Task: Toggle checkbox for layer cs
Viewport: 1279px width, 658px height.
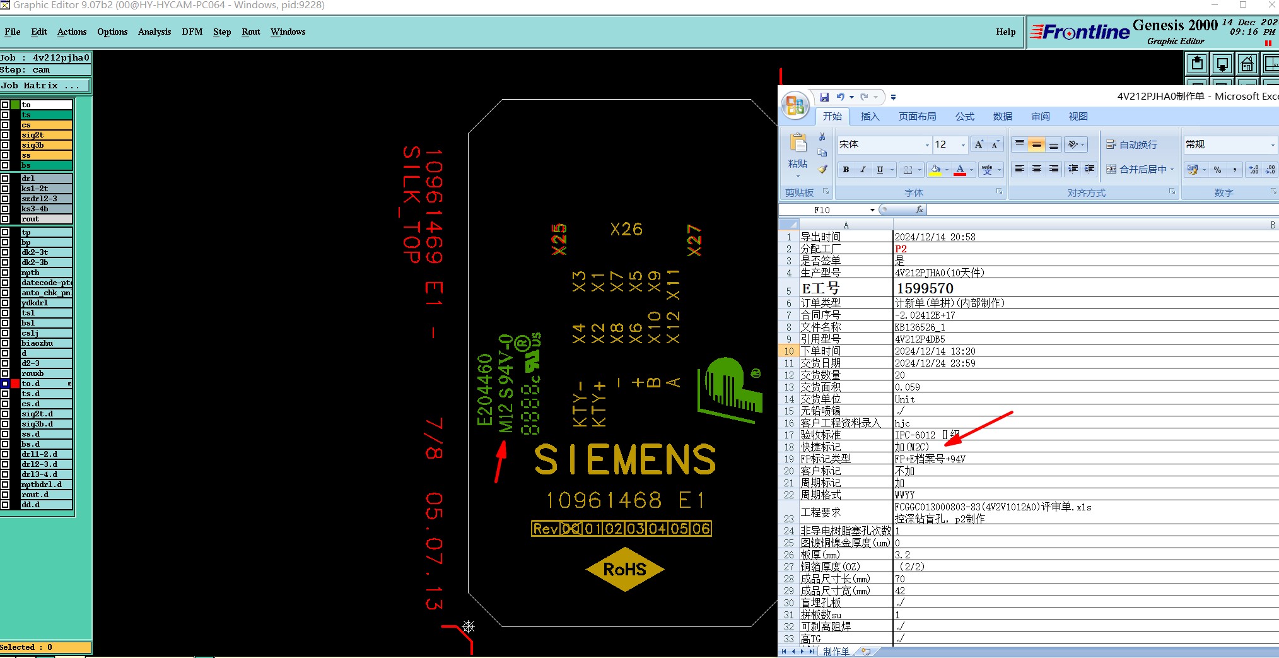Action: point(5,125)
